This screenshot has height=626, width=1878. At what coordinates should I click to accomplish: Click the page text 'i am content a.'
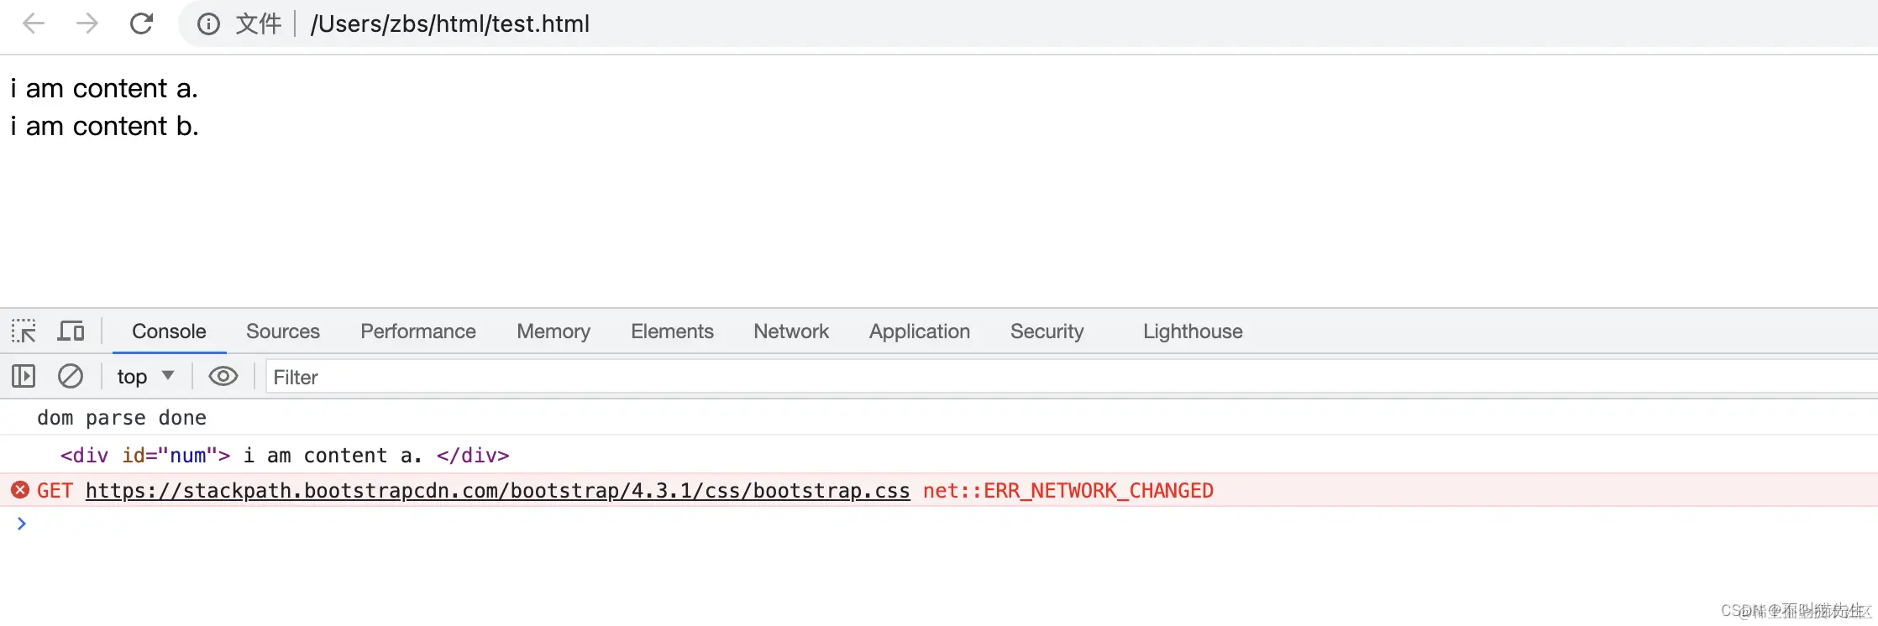coord(104,88)
